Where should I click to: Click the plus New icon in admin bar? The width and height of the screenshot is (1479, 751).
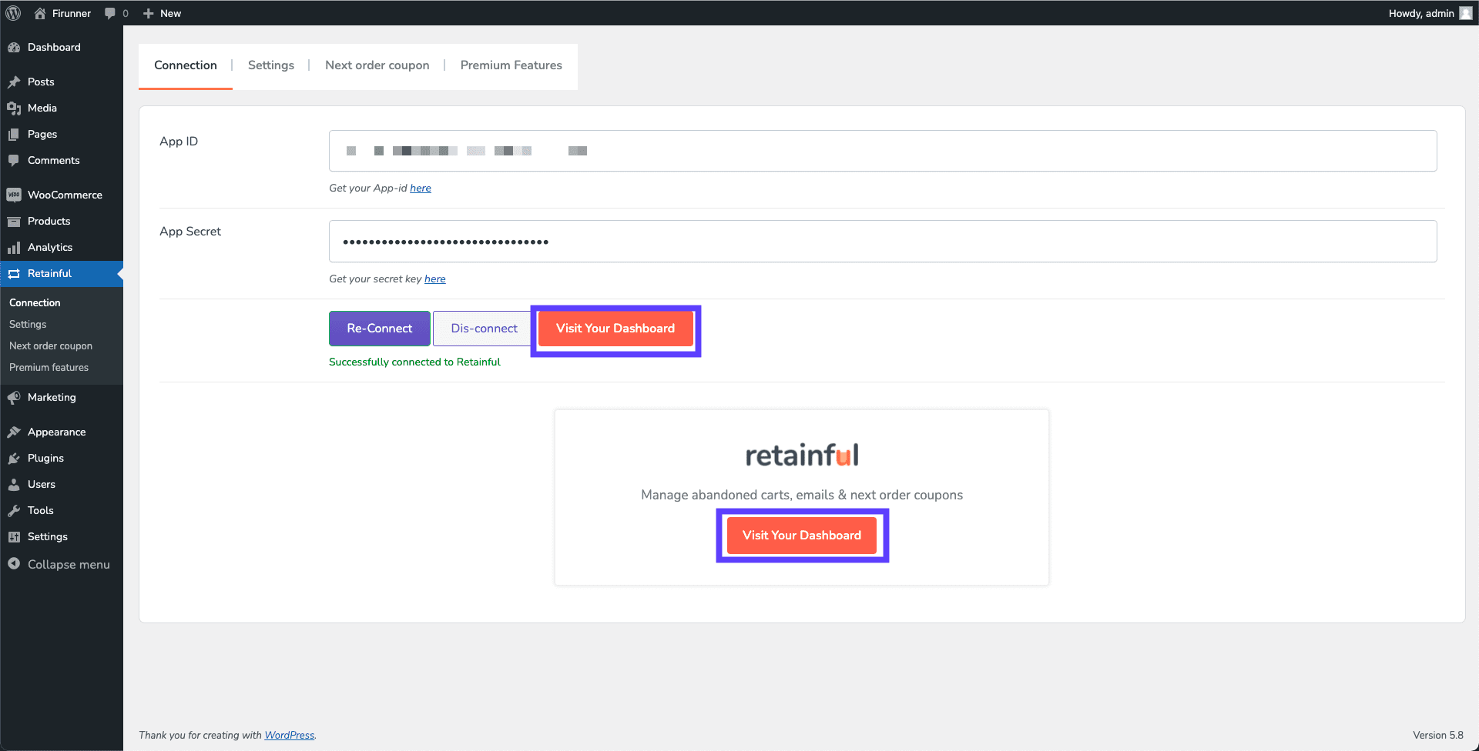pyautogui.click(x=149, y=13)
